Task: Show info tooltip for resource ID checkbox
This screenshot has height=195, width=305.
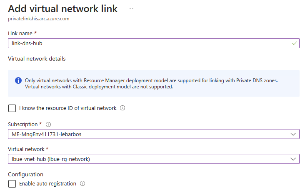Action: [x=122, y=108]
